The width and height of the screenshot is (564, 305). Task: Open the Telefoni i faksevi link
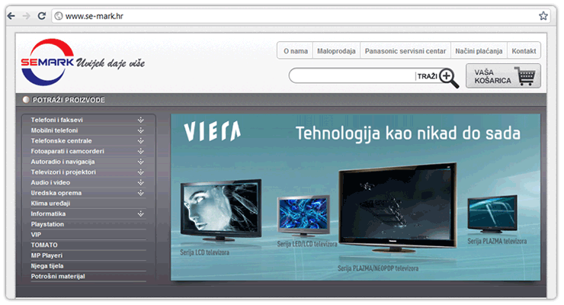(x=57, y=120)
